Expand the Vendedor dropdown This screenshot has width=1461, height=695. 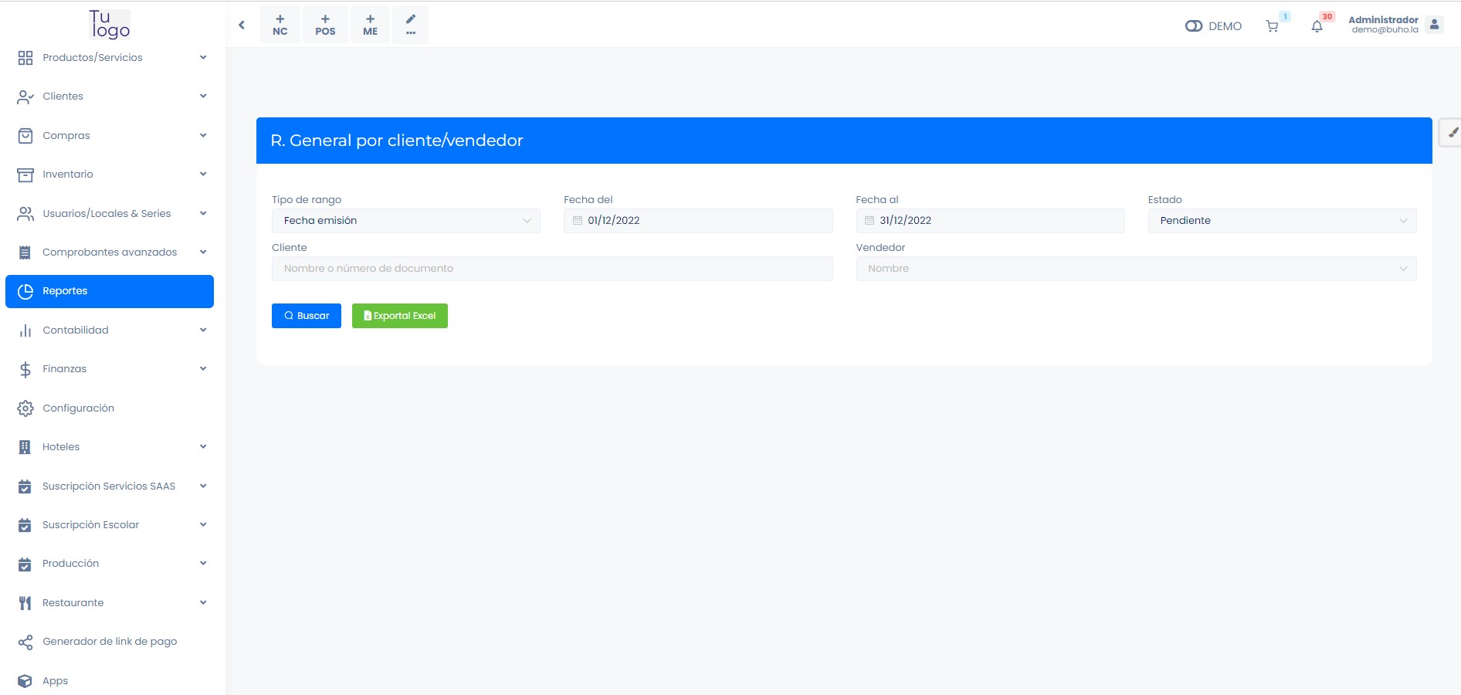click(1135, 269)
